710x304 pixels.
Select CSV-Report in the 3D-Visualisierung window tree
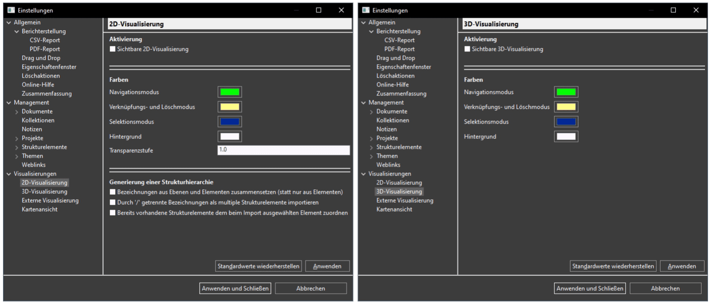pos(399,41)
